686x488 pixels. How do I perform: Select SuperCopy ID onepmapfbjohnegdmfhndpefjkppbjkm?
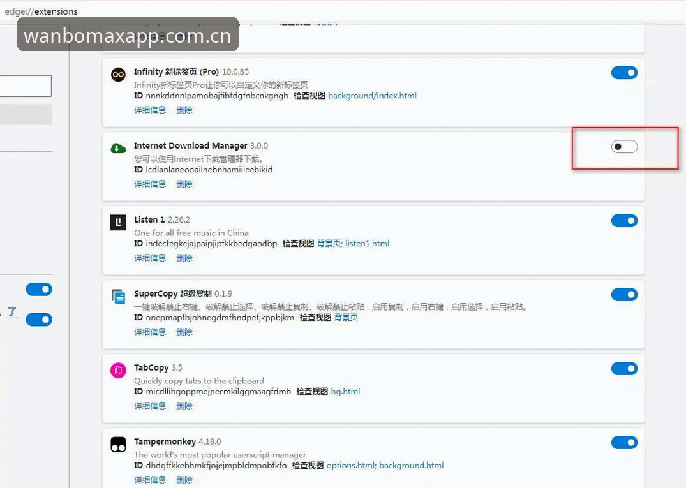pyautogui.click(x=220, y=317)
